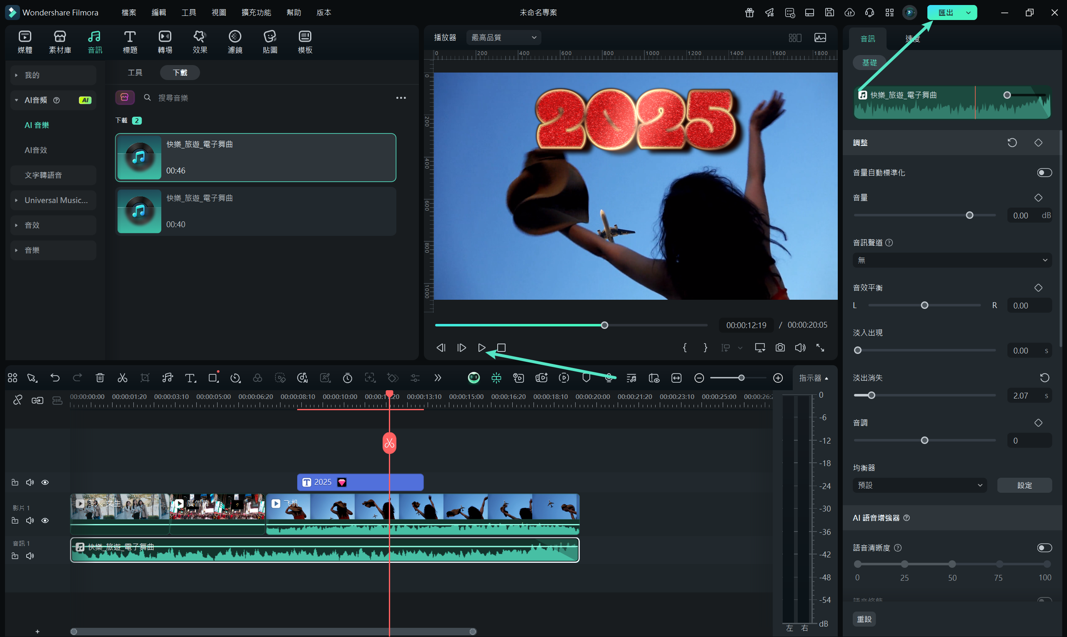Click the undo icon in timeline toolbar

coord(55,378)
